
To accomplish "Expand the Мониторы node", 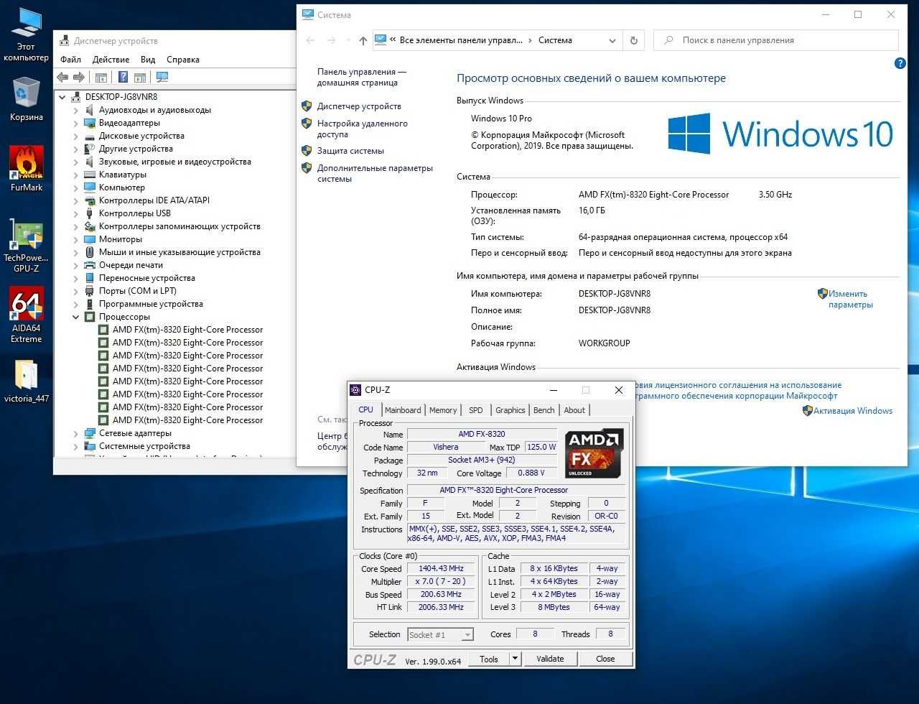I will (76, 239).
